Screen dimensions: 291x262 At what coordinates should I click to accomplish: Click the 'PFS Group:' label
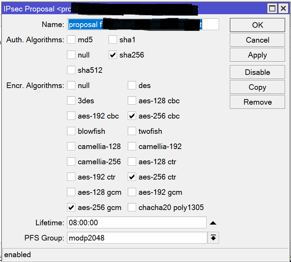click(44, 238)
